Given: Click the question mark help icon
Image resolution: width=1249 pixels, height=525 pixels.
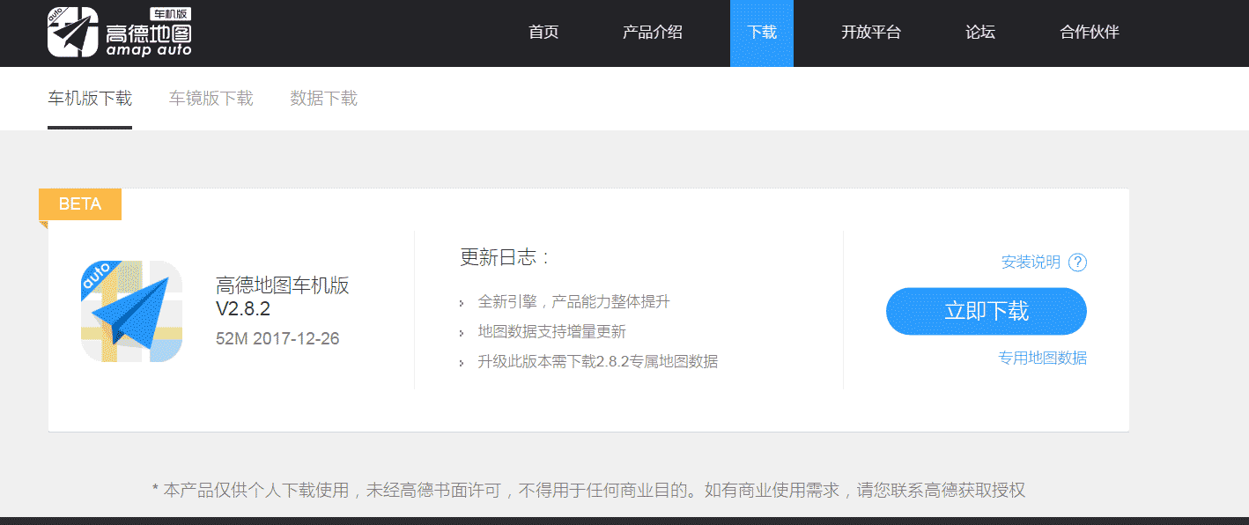Looking at the screenshot, I should click(x=1077, y=262).
